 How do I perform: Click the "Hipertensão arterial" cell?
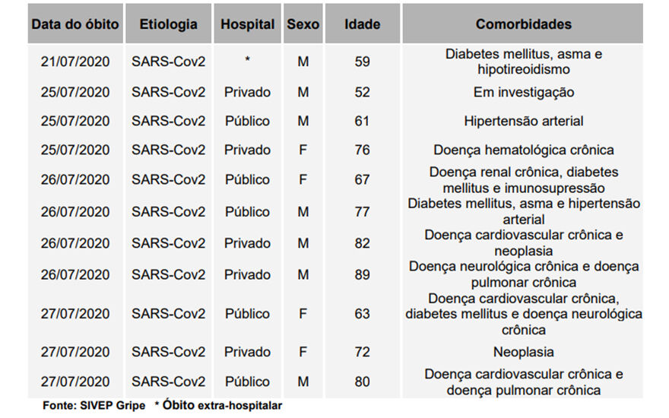pyautogui.click(x=524, y=121)
